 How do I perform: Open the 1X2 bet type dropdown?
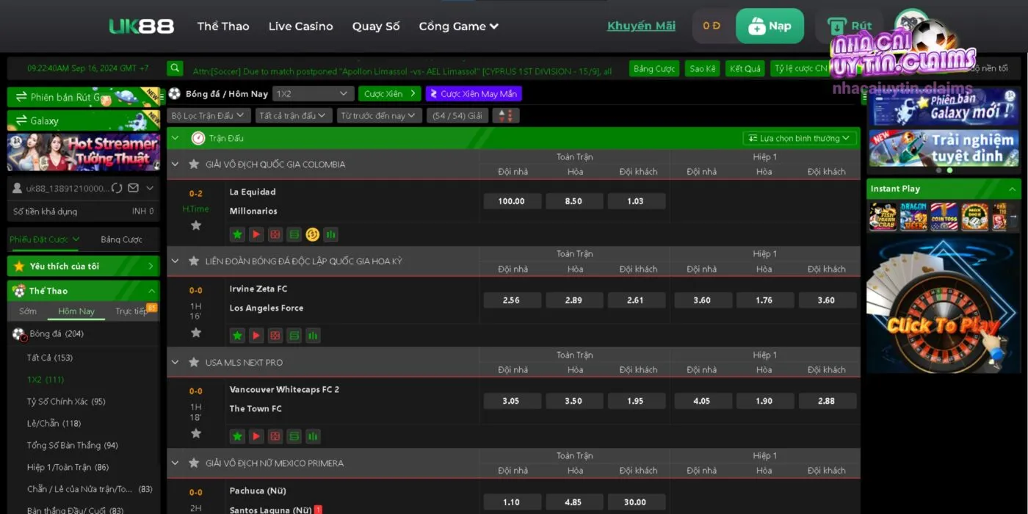[313, 94]
